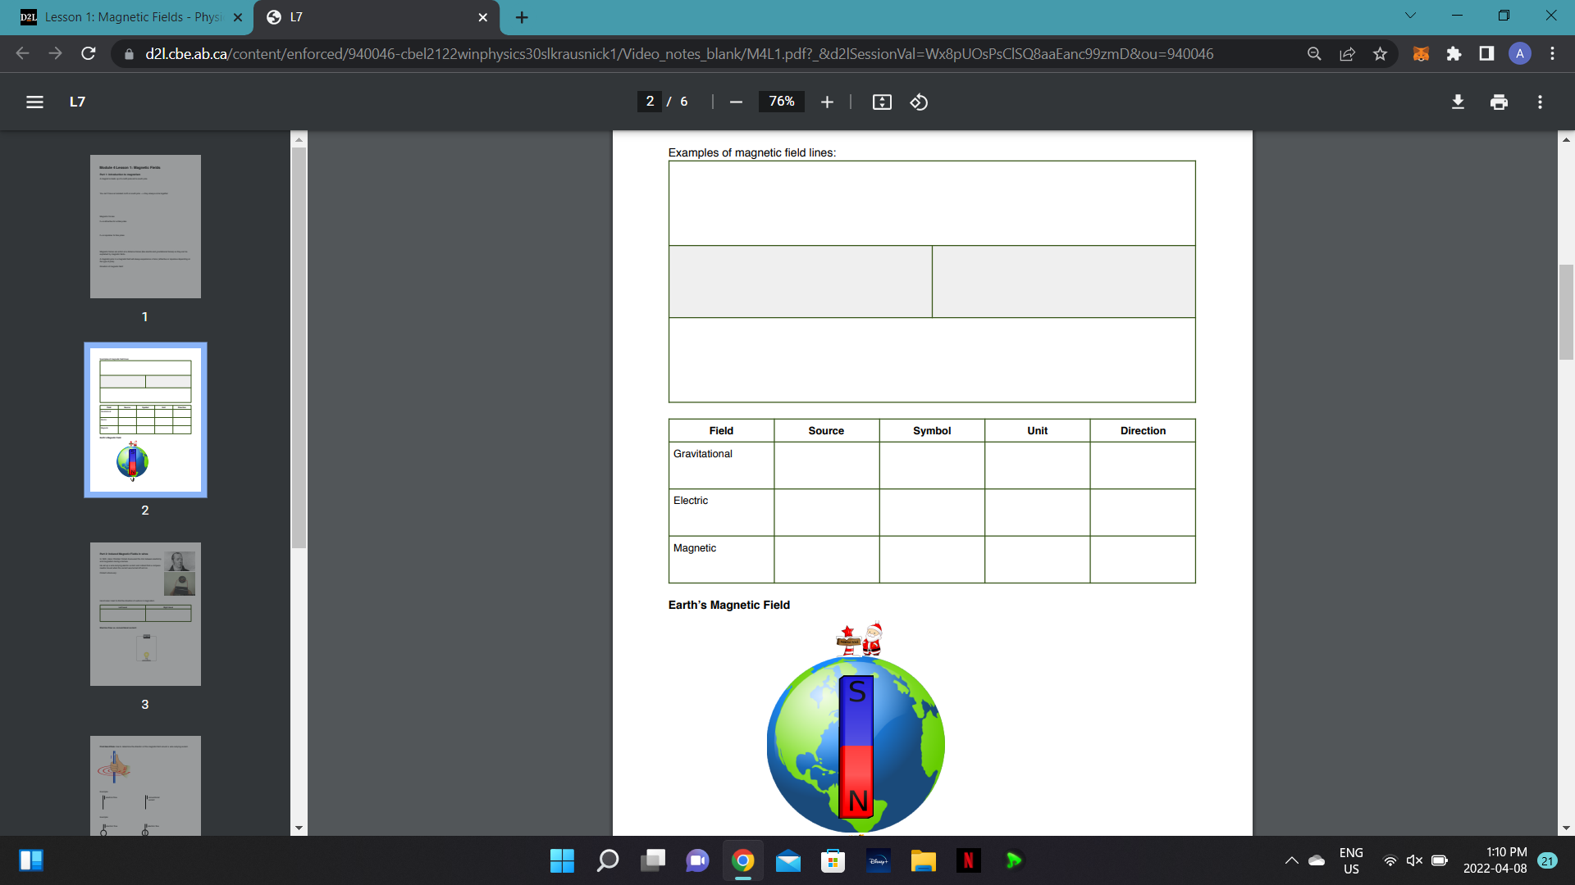This screenshot has height=885, width=1575.
Task: Click the Direction column header
Action: point(1143,430)
